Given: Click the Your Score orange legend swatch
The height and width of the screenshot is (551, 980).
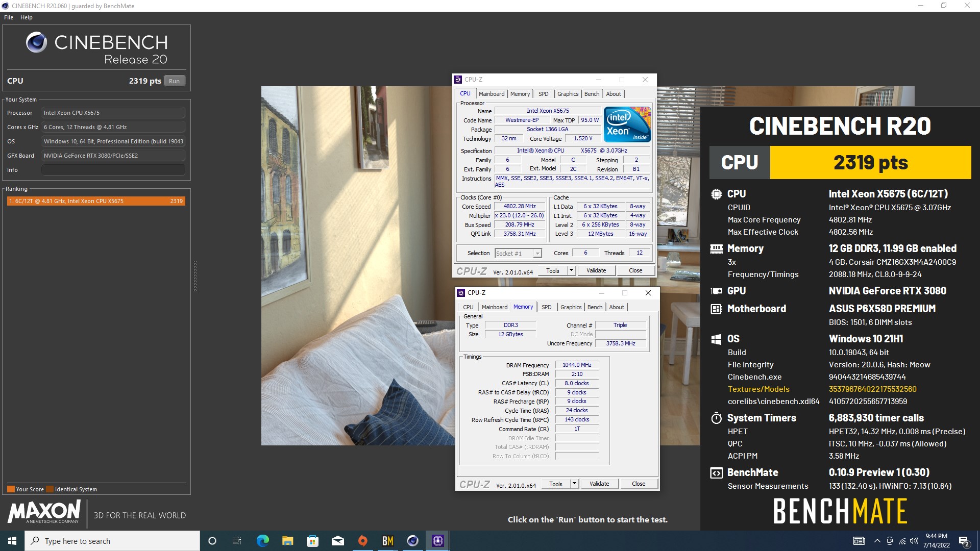Looking at the screenshot, I should click(11, 489).
